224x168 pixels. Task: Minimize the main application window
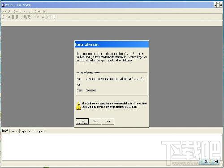215,5
